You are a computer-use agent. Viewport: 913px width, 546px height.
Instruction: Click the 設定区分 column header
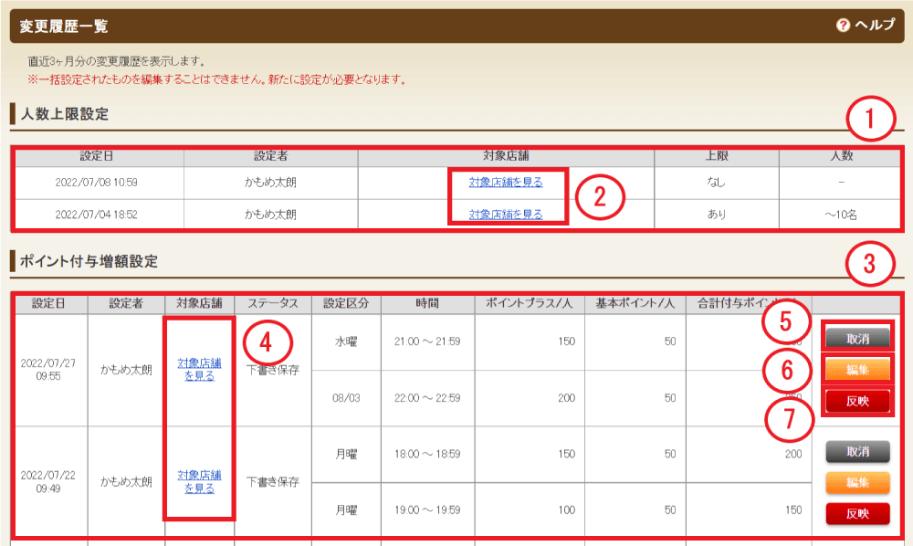pyautogui.click(x=346, y=303)
